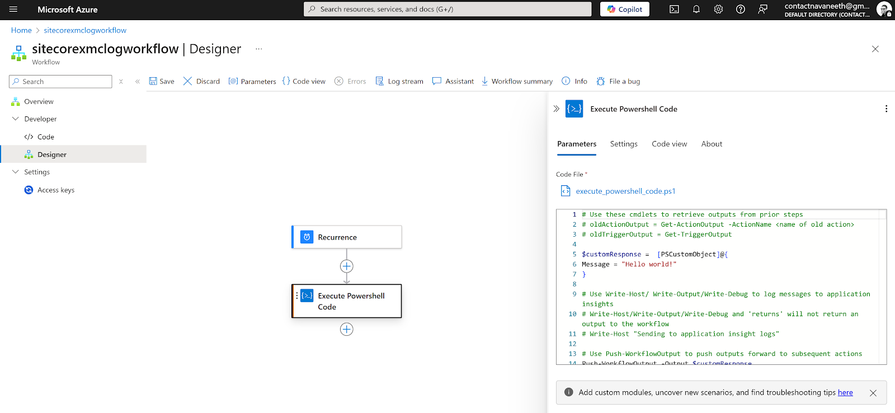
Task: Open workflow Parameters from toolbar
Action: [x=252, y=81]
